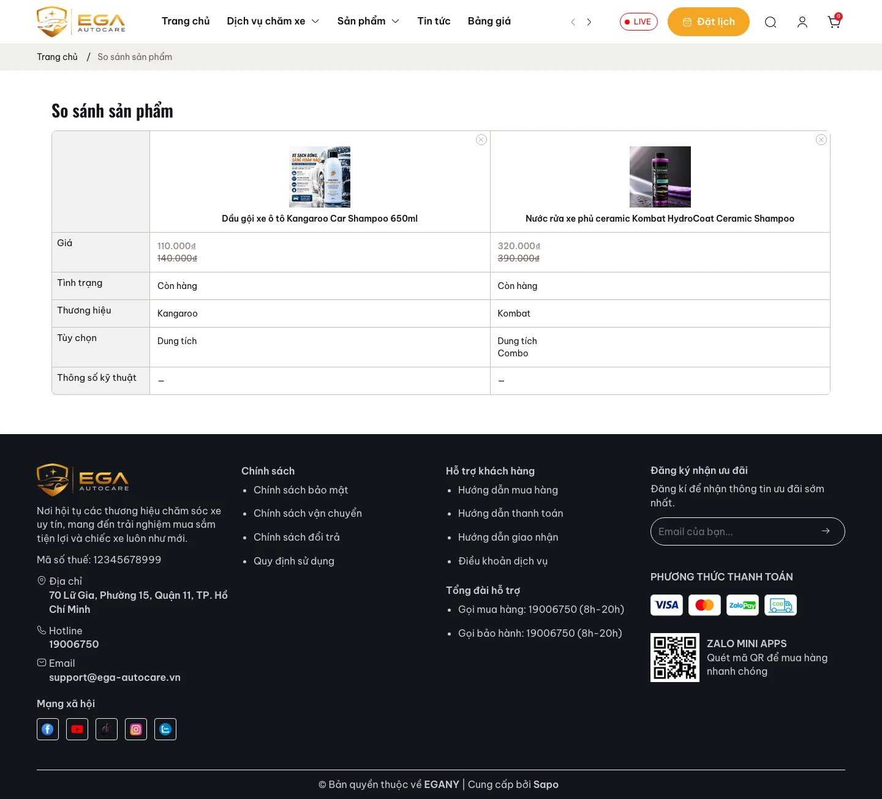This screenshot has height=799, width=882.
Task: Click the EGA Autocare logo in the header
Action: [81, 22]
